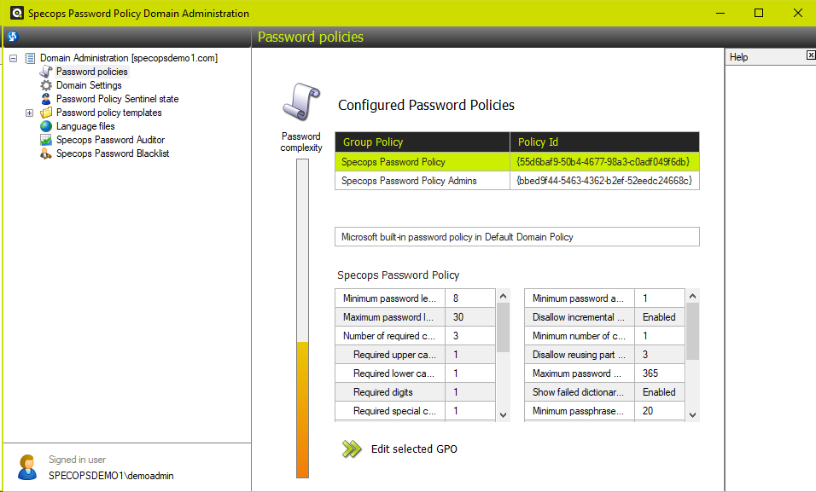Click Number of required c... row
Viewport: 816px width, 492px height.
[x=416, y=335]
